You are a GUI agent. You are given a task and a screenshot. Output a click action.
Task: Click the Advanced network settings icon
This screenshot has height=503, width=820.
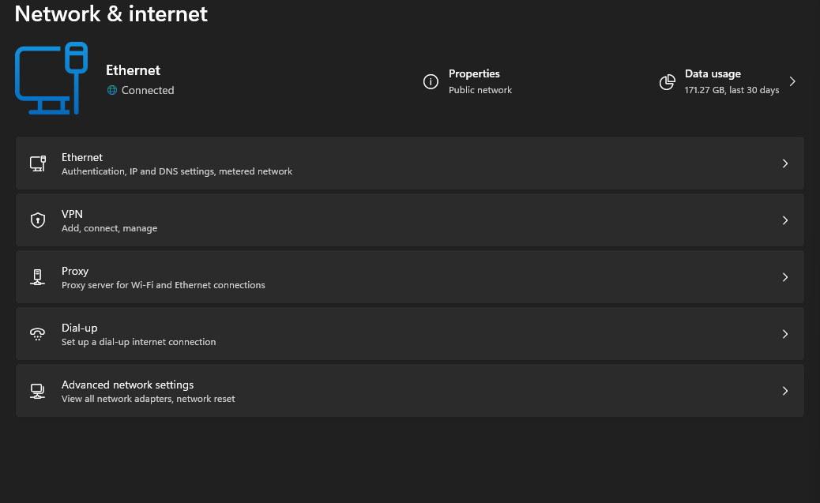37,391
